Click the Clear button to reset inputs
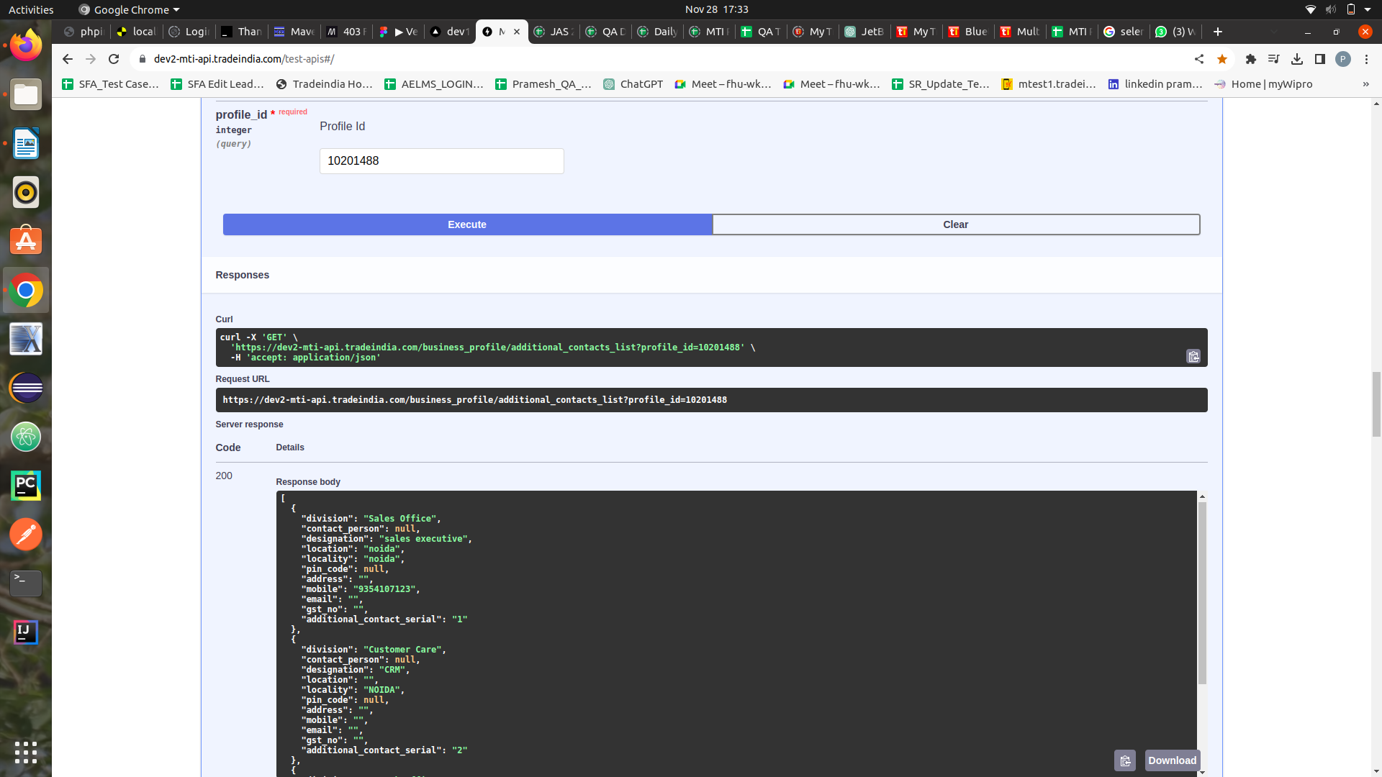This screenshot has height=777, width=1382. [x=956, y=224]
